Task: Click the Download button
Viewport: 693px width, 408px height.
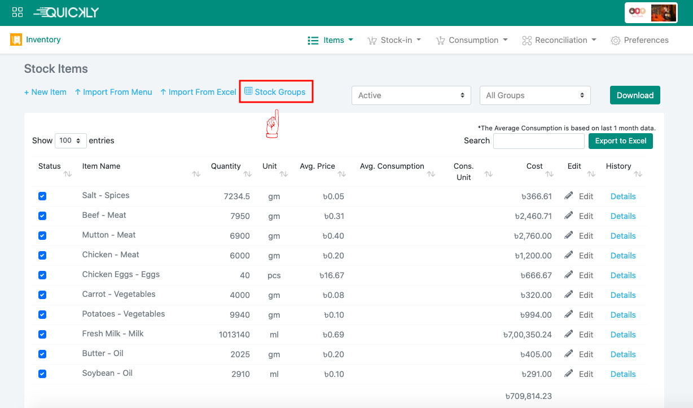Action: (x=635, y=95)
